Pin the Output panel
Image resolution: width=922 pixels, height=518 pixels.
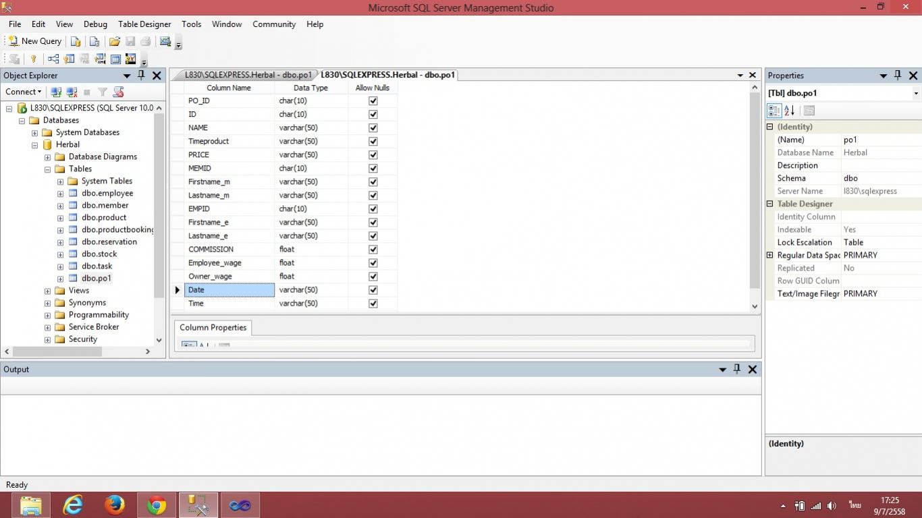tap(737, 369)
